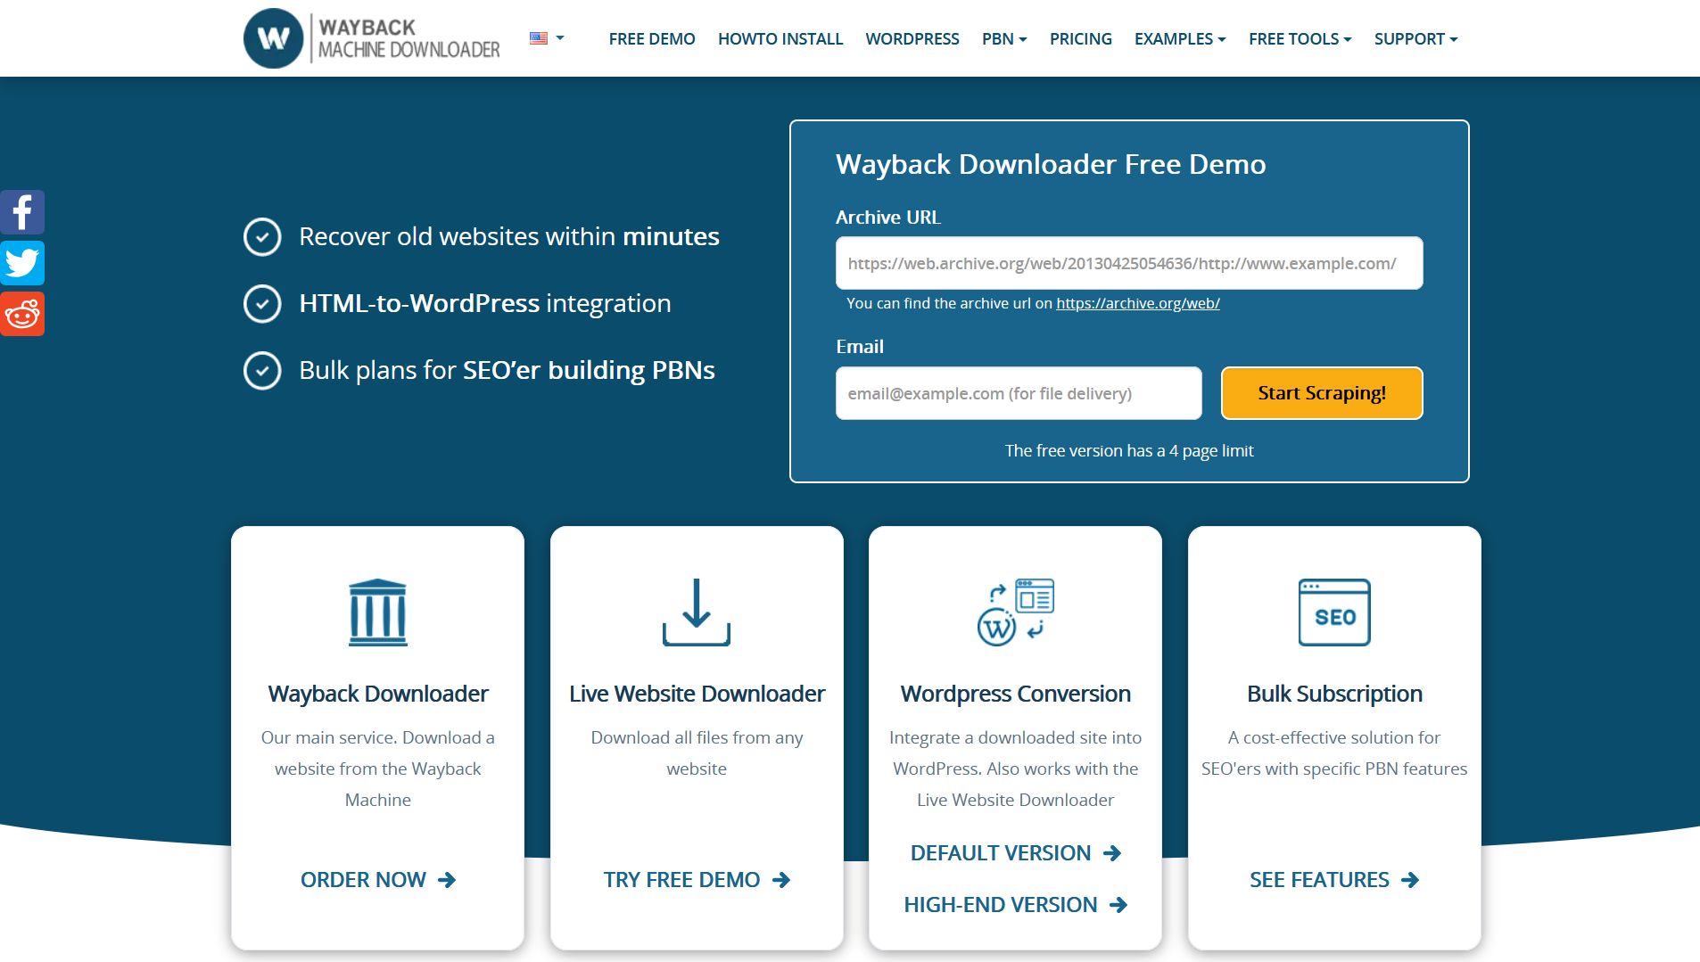Follow the archive.org/web hyperlink
Image resolution: width=1700 pixels, height=962 pixels.
tap(1137, 303)
